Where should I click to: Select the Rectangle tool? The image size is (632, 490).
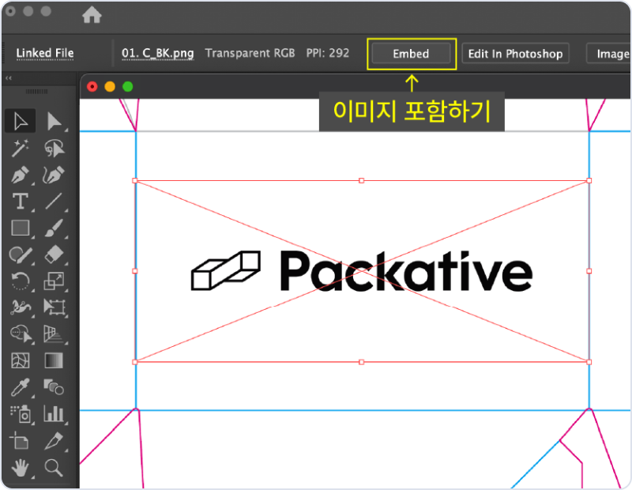pos(21,228)
